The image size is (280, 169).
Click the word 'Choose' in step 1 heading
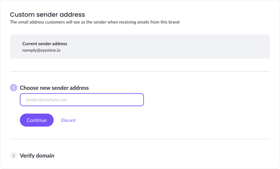click(29, 88)
